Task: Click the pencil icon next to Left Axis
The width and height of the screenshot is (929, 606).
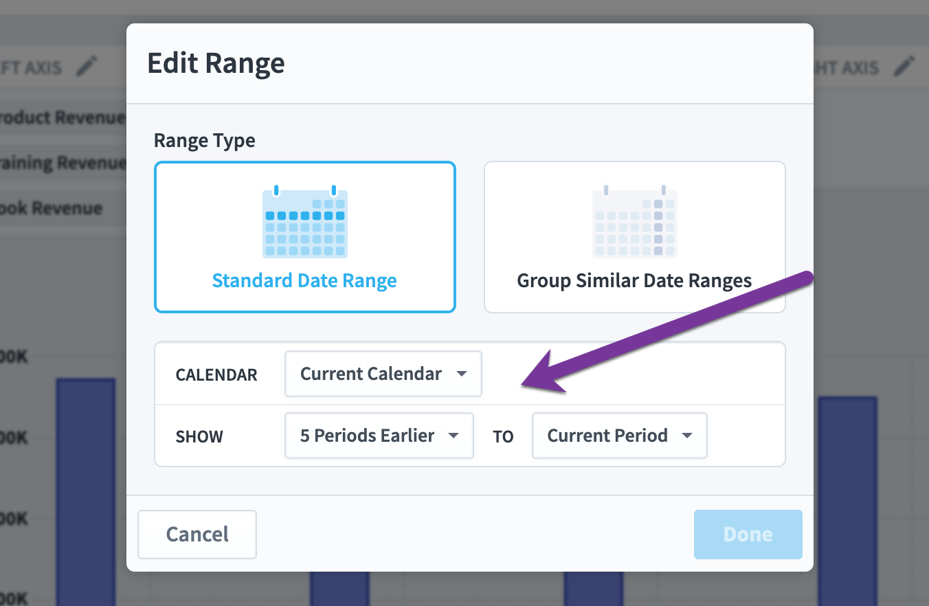Action: tap(87, 67)
